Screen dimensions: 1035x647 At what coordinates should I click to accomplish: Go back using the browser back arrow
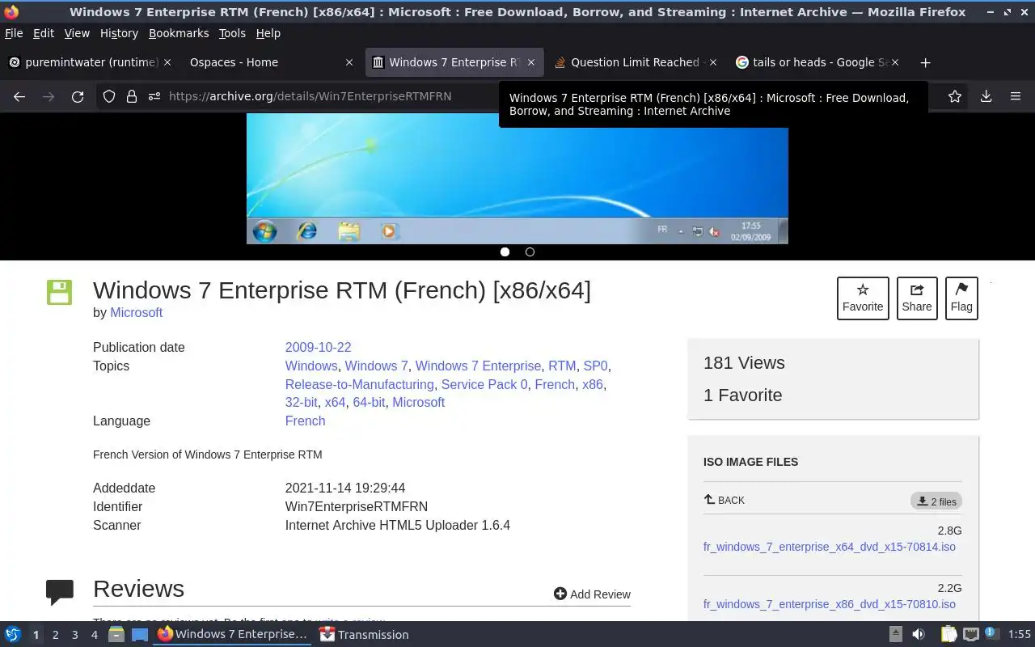[19, 96]
